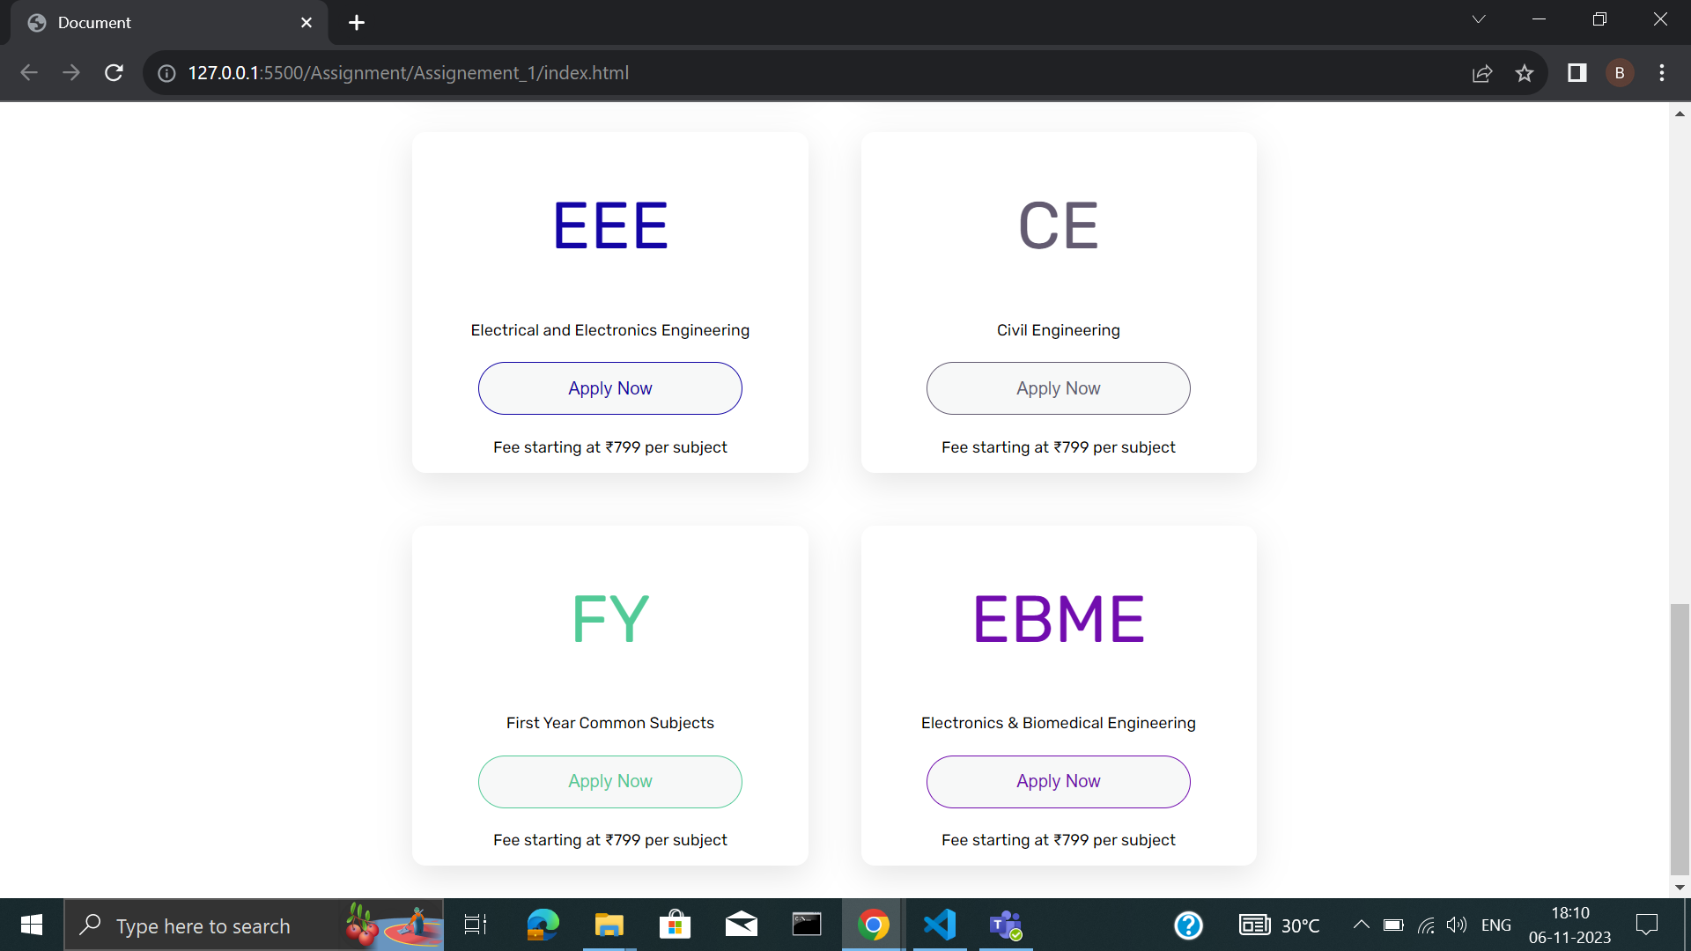The width and height of the screenshot is (1691, 951).
Task: Open the Chrome three-dot menu
Action: [1662, 73]
